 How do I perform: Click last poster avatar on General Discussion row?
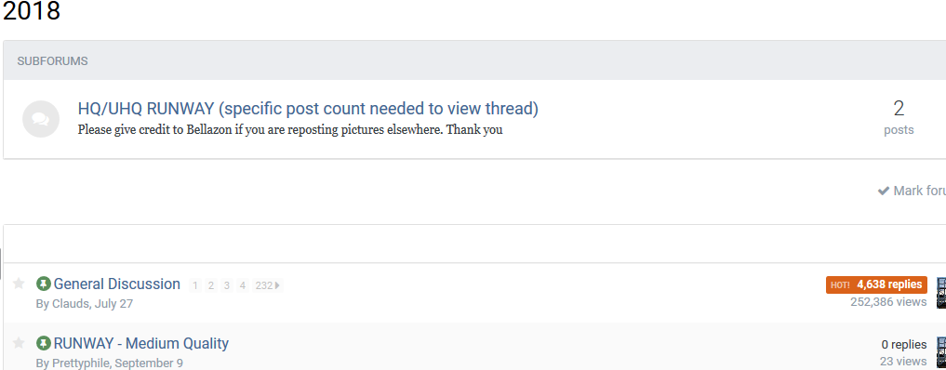940,293
